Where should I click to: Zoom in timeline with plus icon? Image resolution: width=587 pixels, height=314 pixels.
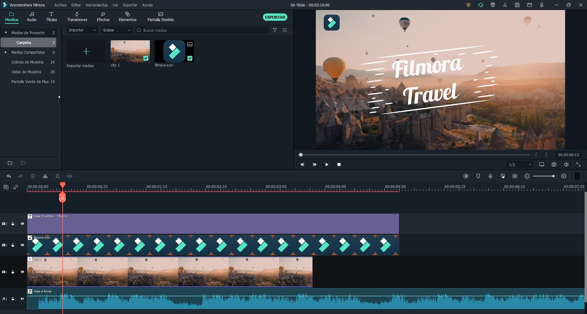564,176
